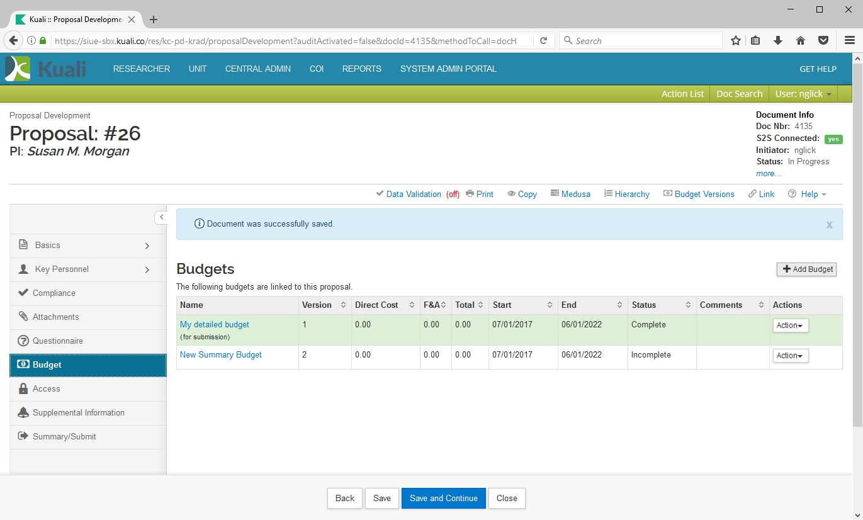Screen dimensions: 863x520
Task: Dismiss the successfully saved notification
Action: coord(829,225)
